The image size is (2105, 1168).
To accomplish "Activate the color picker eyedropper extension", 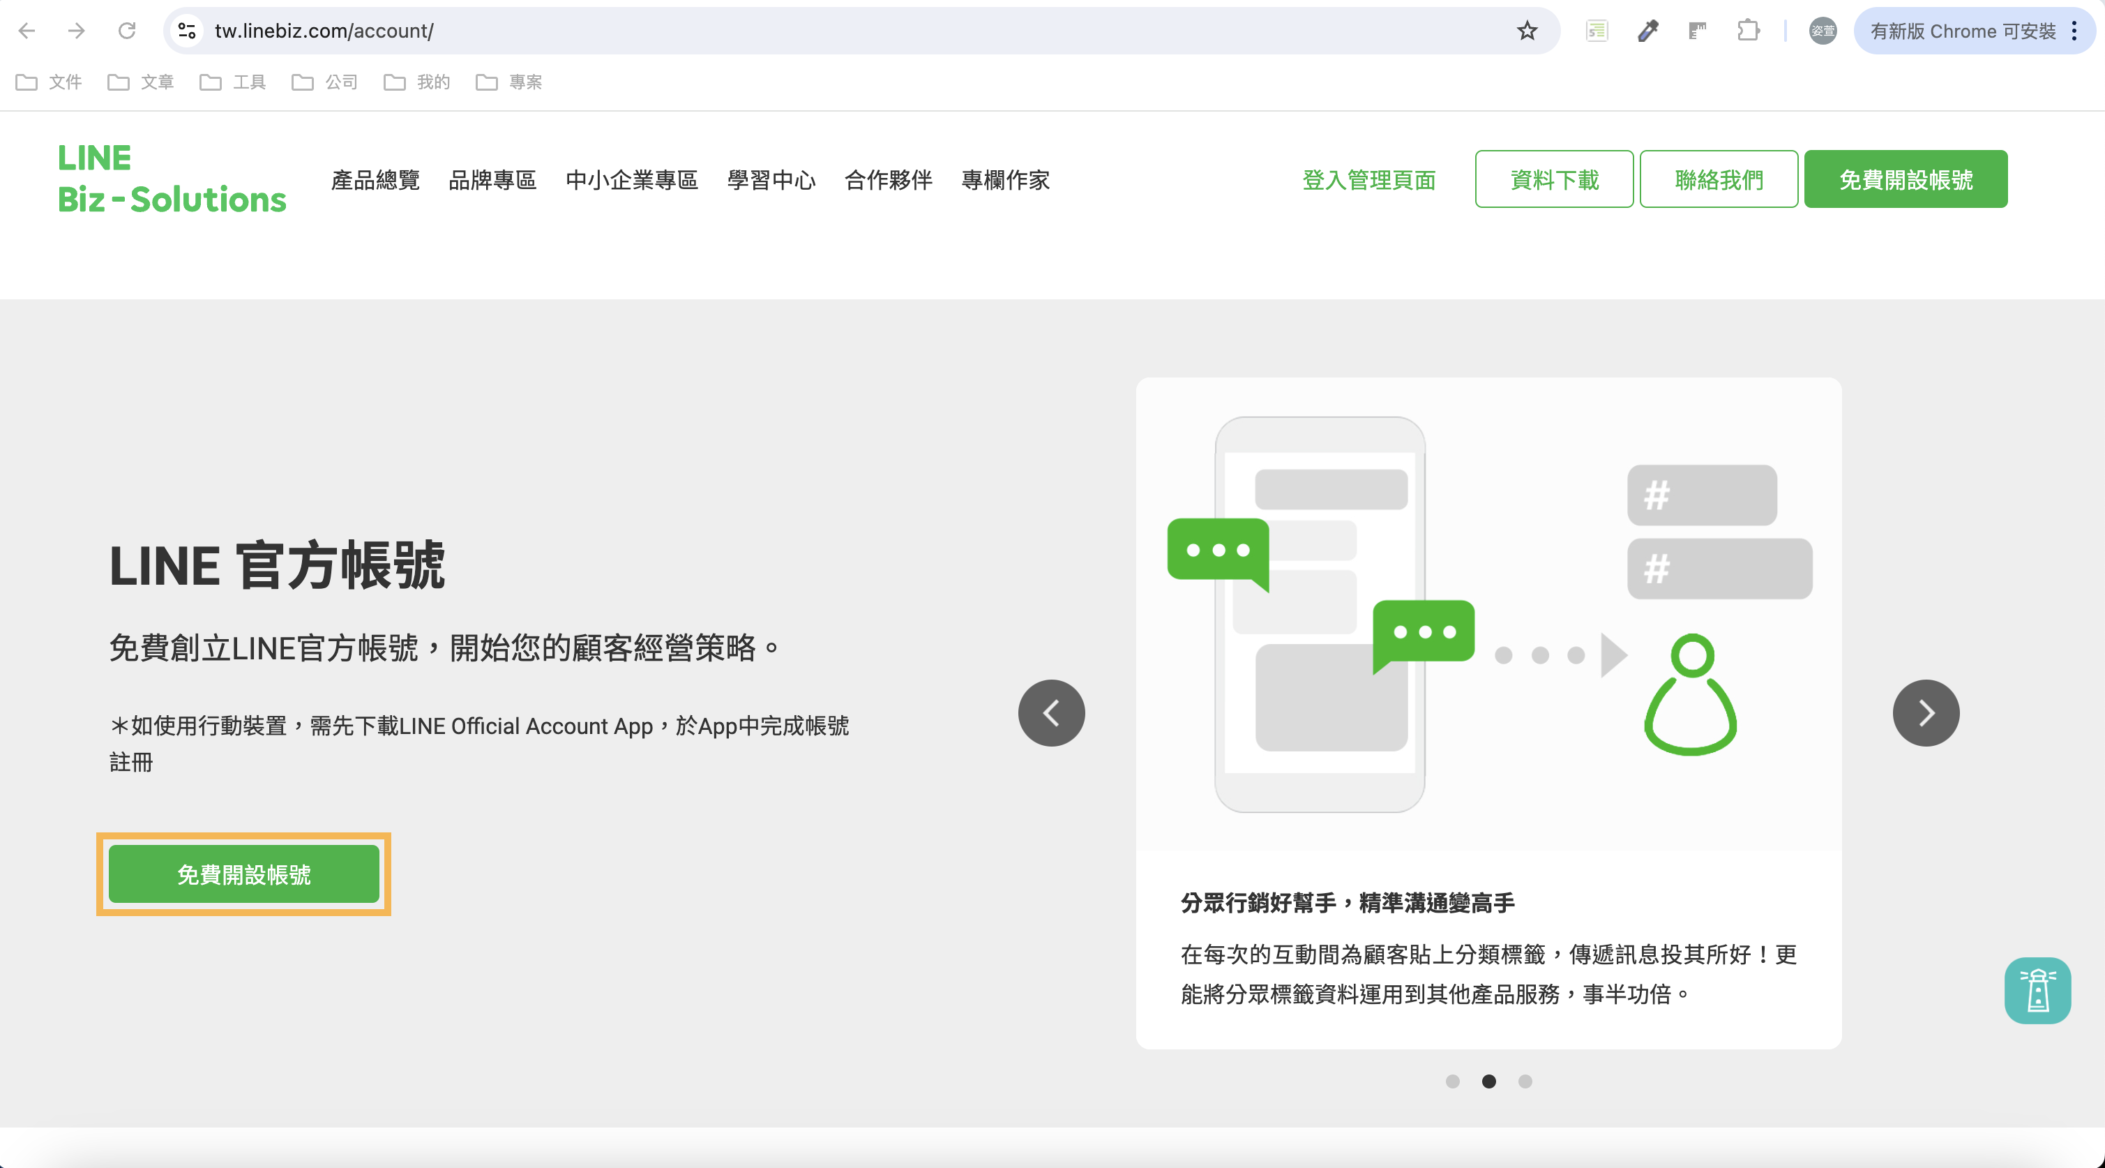I will tap(1647, 31).
